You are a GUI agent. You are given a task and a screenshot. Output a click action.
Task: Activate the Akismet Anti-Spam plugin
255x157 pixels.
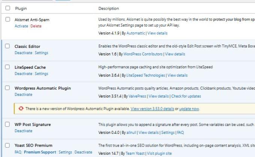point(21,26)
